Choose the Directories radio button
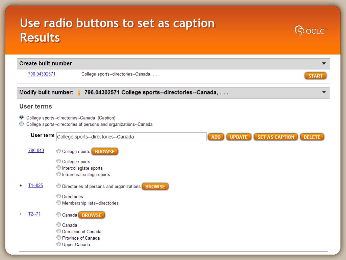The width and height of the screenshot is (346, 260). (x=58, y=196)
